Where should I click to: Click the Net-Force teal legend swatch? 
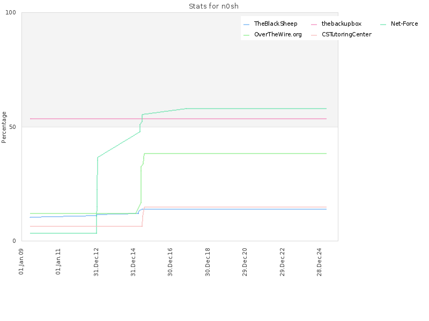pos(383,25)
